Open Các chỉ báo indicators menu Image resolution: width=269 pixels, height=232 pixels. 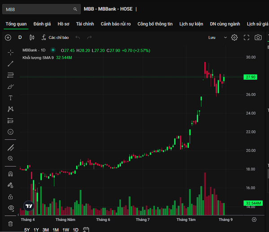tap(55, 37)
